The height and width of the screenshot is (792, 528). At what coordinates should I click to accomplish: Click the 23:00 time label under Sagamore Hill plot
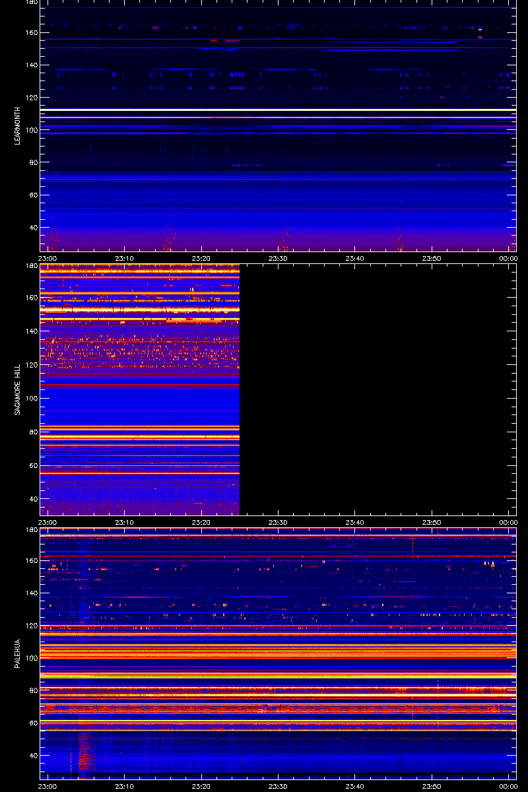48,523
